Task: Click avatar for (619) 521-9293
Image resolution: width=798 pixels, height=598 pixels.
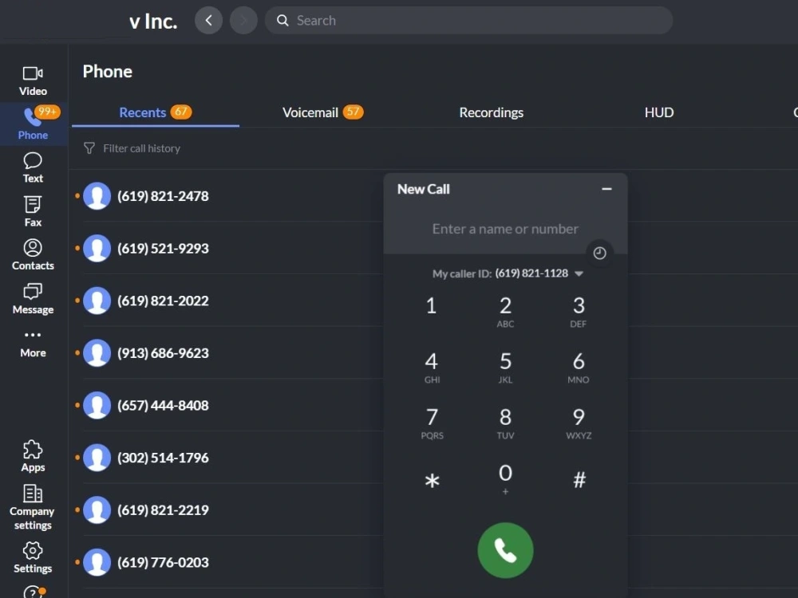Action: coord(97,248)
